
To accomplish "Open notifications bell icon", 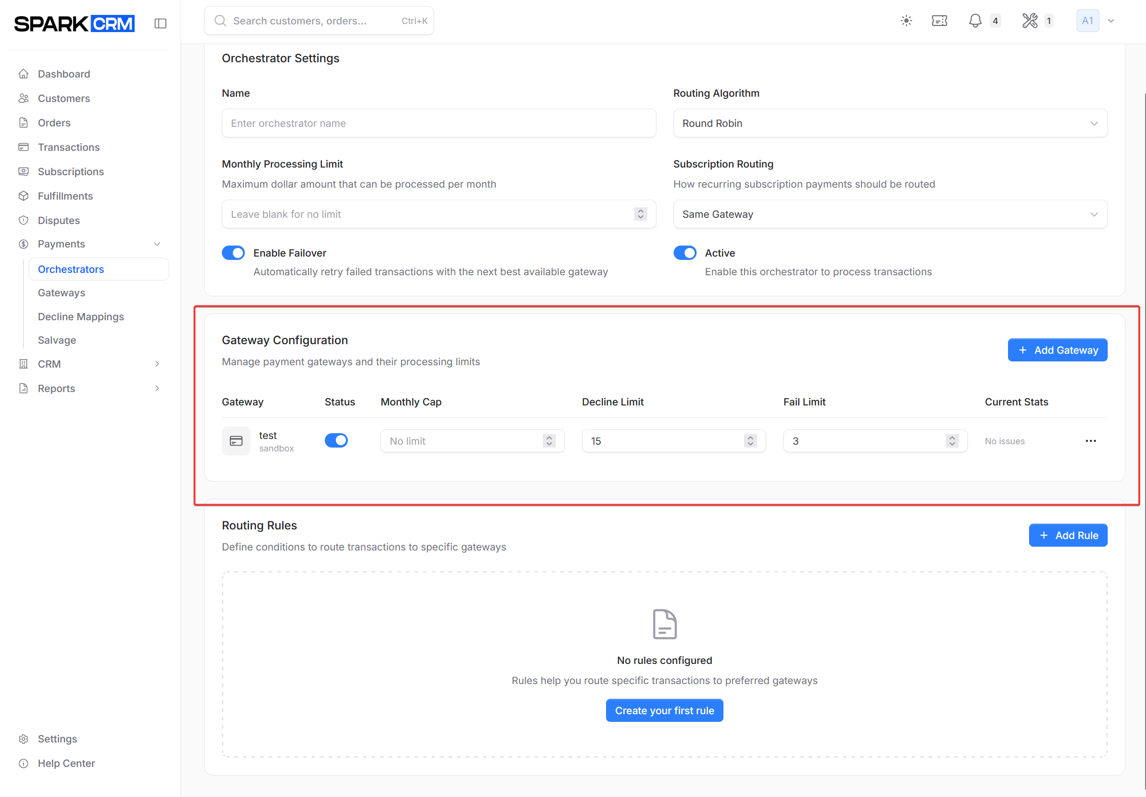I will pyautogui.click(x=975, y=21).
